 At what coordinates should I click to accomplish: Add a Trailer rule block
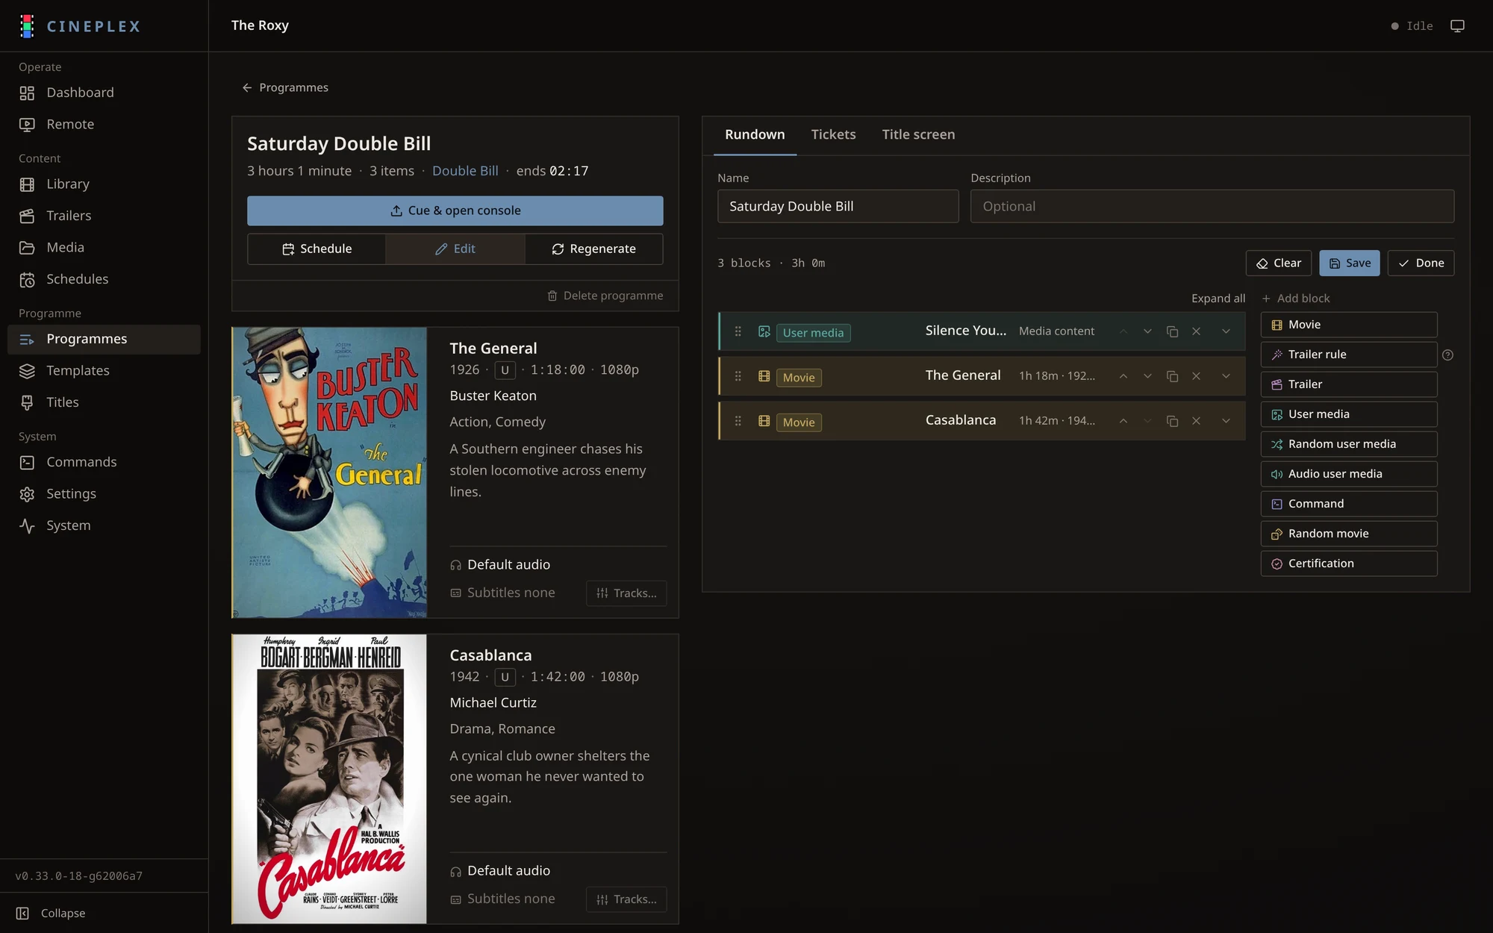coord(1349,355)
